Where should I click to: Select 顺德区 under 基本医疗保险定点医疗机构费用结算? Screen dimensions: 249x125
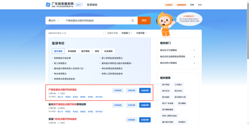click(x=83, y=112)
